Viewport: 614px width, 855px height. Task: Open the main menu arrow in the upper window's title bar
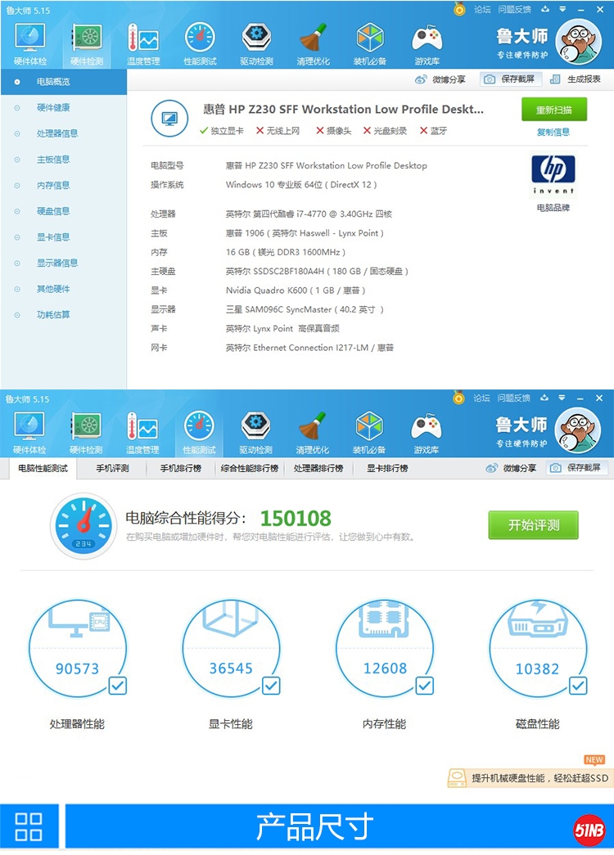[562, 9]
